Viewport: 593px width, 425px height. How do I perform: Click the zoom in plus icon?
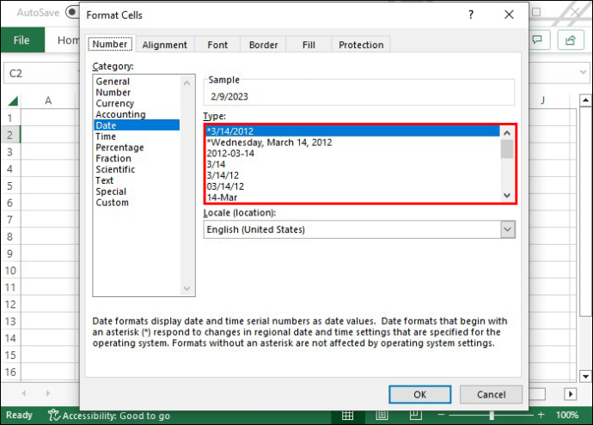(541, 416)
